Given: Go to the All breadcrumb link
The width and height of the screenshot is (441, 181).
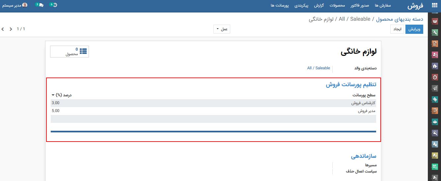Looking at the screenshot, I should click(x=342, y=19).
